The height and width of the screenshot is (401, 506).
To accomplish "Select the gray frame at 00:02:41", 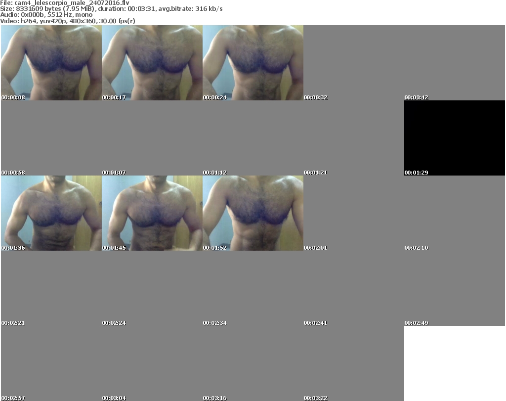I will point(354,288).
